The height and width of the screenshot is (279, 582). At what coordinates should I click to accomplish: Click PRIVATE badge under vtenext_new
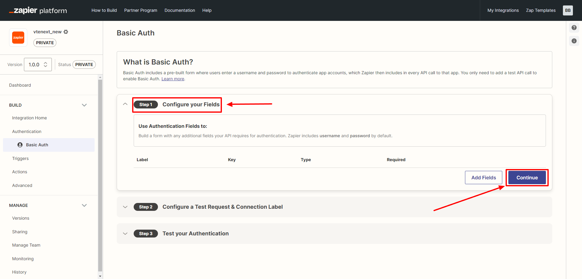[x=45, y=43]
